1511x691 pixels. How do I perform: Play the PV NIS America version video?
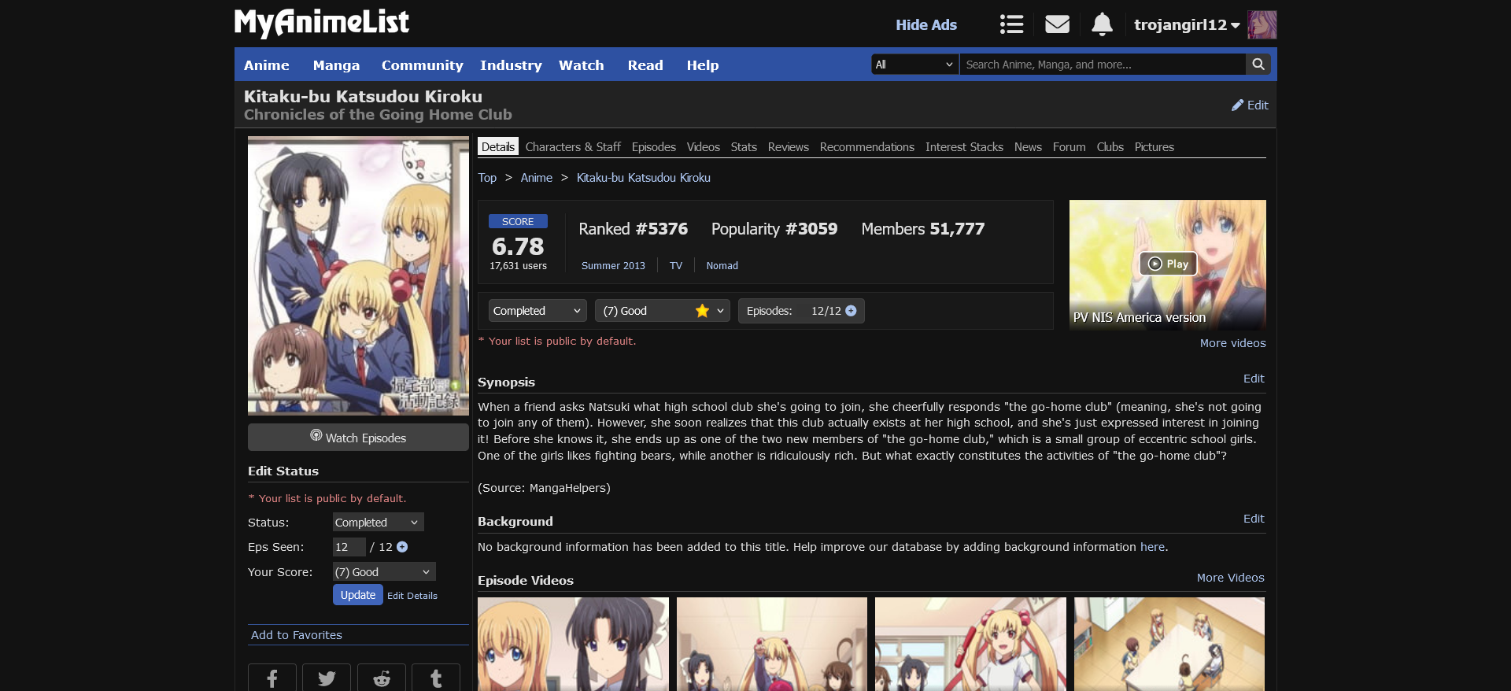pyautogui.click(x=1168, y=264)
